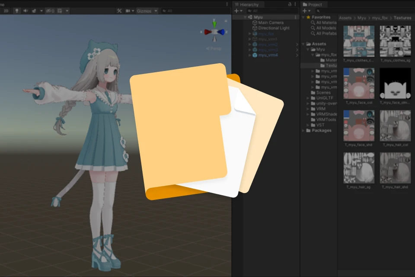The image size is (415, 277).
Task: Open myu_vrm3 prefab with arrow
Action: click(x=297, y=50)
